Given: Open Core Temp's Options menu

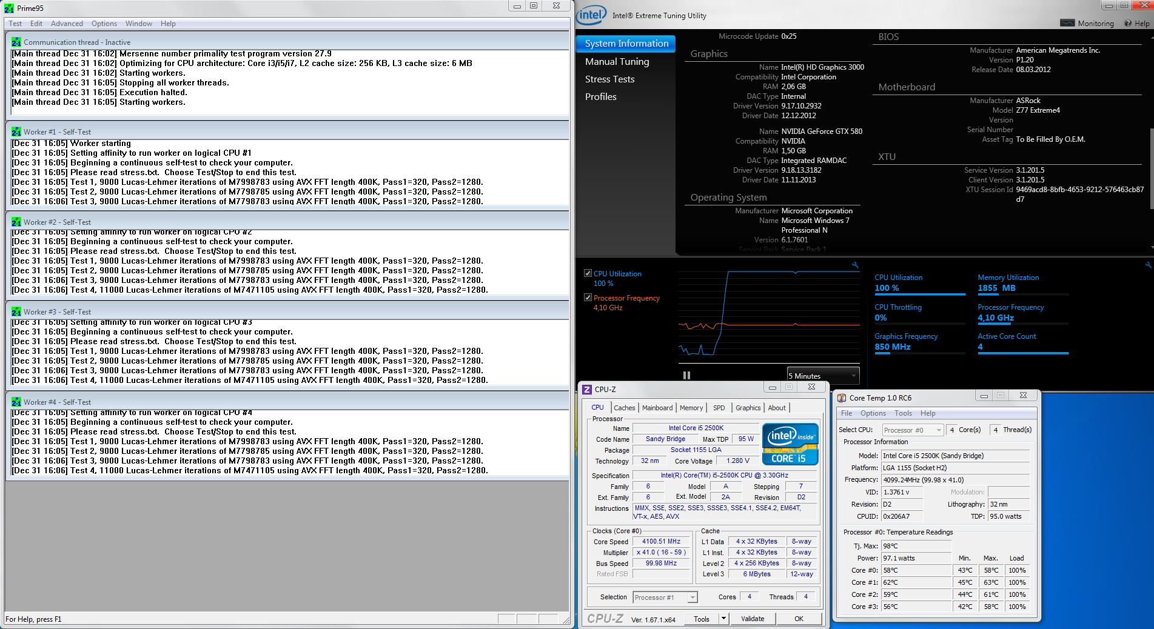Looking at the screenshot, I should 873,413.
